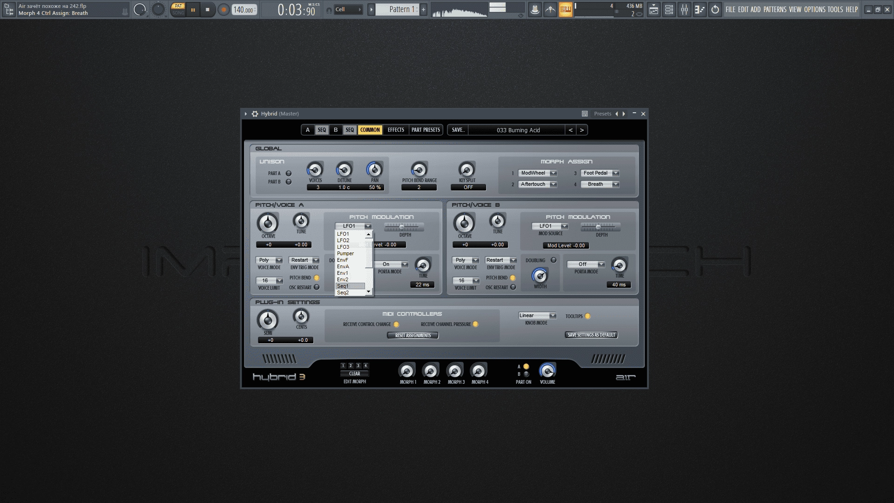The image size is (894, 503).
Task: Go to previous preset arrow beside Presets
Action: (617, 114)
